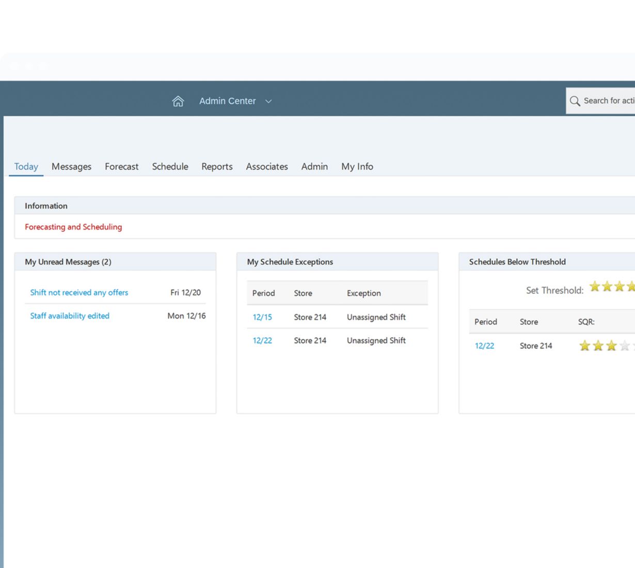Open 'Shift not received any offers' message
The width and height of the screenshot is (635, 568).
pyautogui.click(x=79, y=293)
